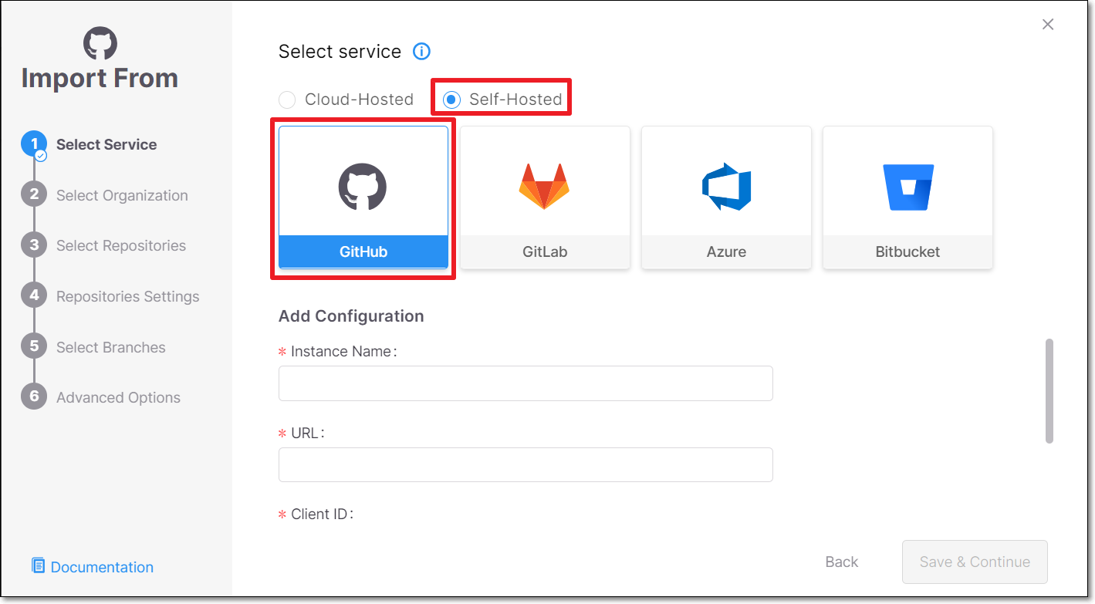Click the GitHub logo in sidebar header
The height and width of the screenshot is (604, 1095).
point(100,43)
